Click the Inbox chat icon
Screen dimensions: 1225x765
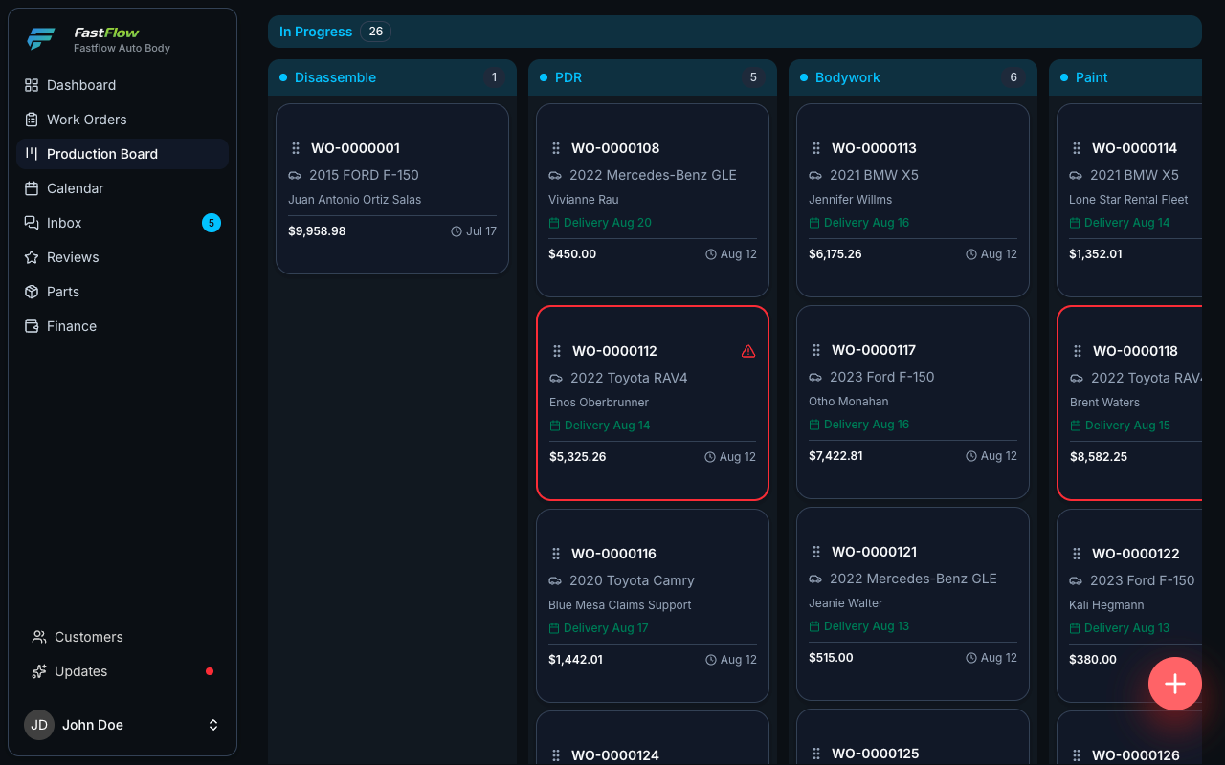pos(32,223)
